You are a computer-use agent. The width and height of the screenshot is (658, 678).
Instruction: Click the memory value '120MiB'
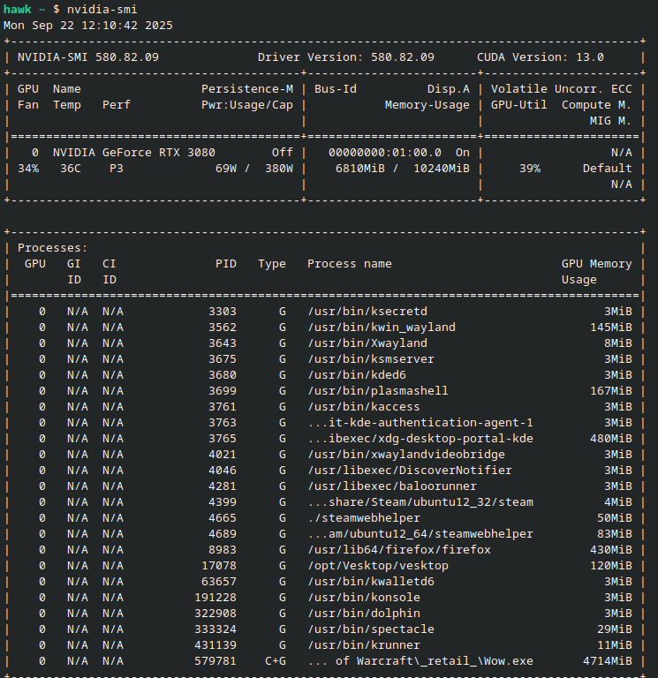pos(611,566)
